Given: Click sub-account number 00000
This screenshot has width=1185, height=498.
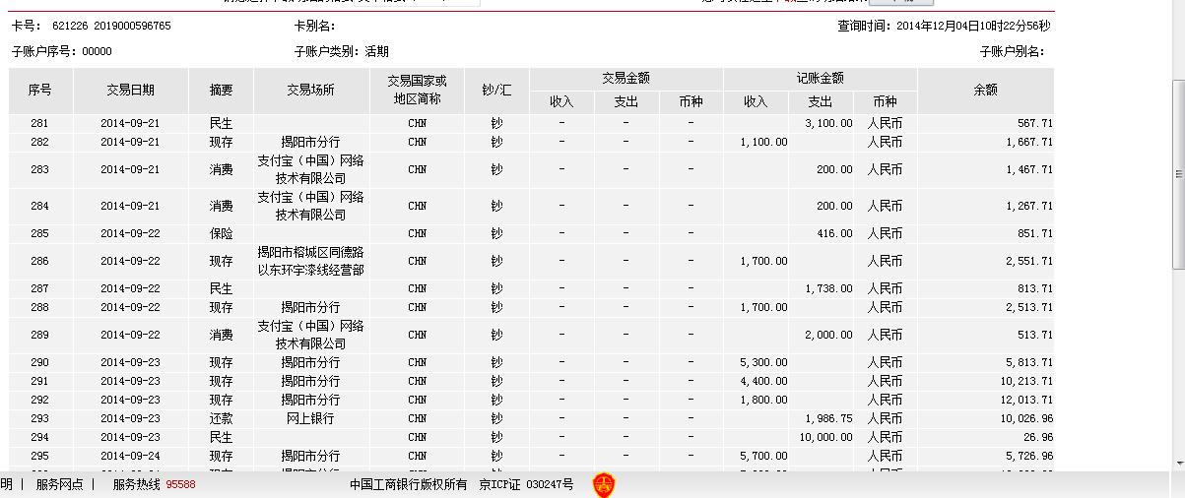Looking at the screenshot, I should pos(97,51).
